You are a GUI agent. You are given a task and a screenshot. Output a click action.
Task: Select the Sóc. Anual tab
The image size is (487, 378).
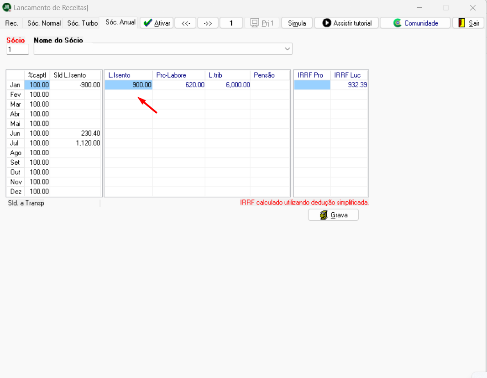click(120, 22)
